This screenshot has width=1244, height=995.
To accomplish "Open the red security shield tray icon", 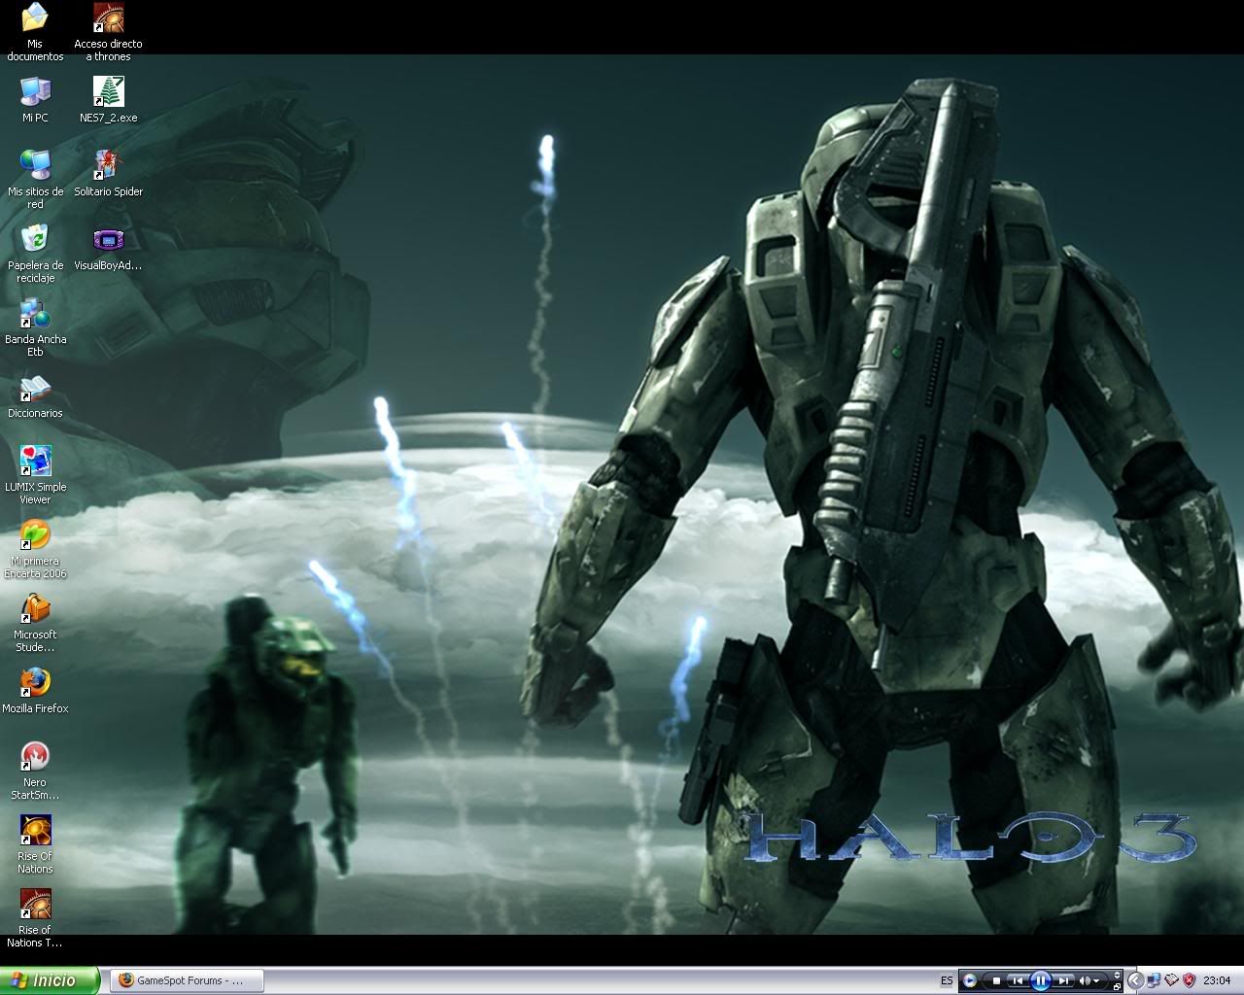I will pos(1189,980).
